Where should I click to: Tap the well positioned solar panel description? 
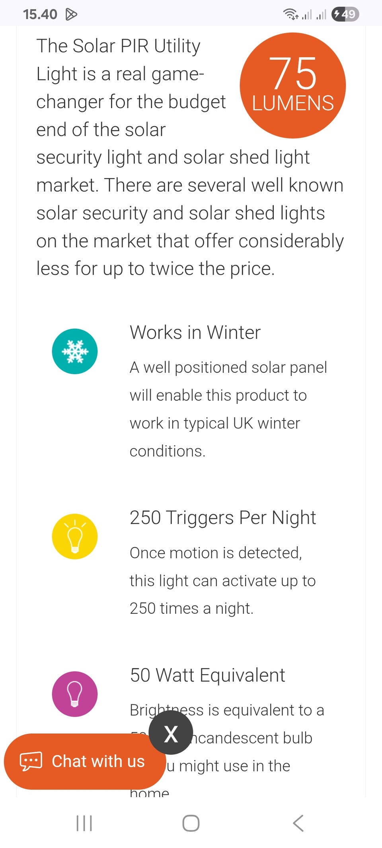[228, 409]
